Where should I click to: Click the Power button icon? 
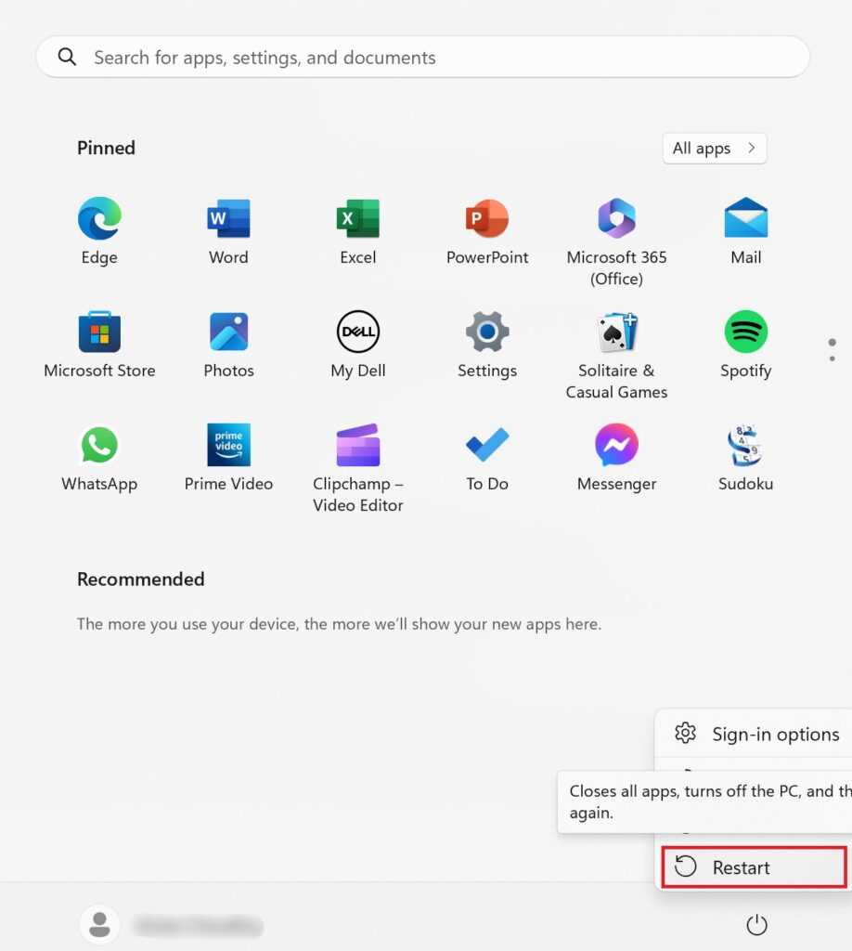click(756, 925)
